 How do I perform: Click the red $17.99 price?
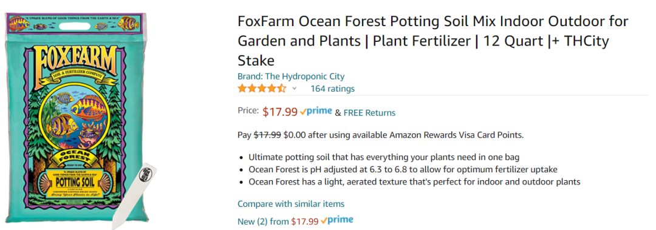click(x=280, y=112)
